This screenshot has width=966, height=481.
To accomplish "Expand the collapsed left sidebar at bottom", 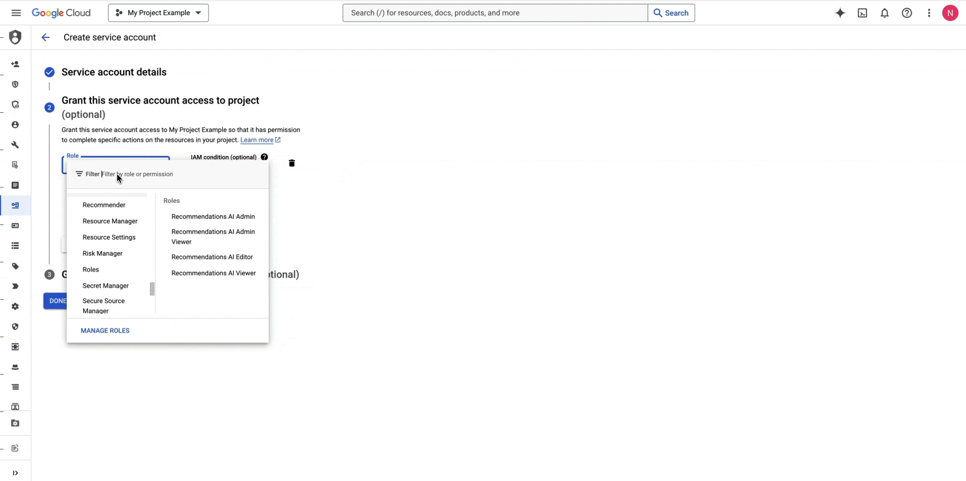I will coord(15,473).
